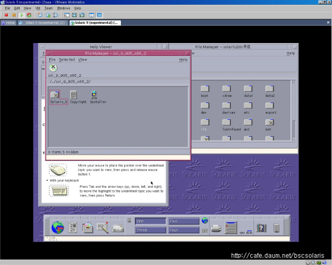Toggle the VMware sidebar view icon

[67, 15]
